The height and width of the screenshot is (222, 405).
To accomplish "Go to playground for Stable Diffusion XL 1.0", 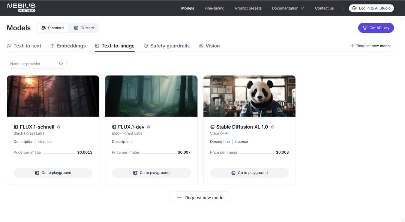I will point(249,173).
